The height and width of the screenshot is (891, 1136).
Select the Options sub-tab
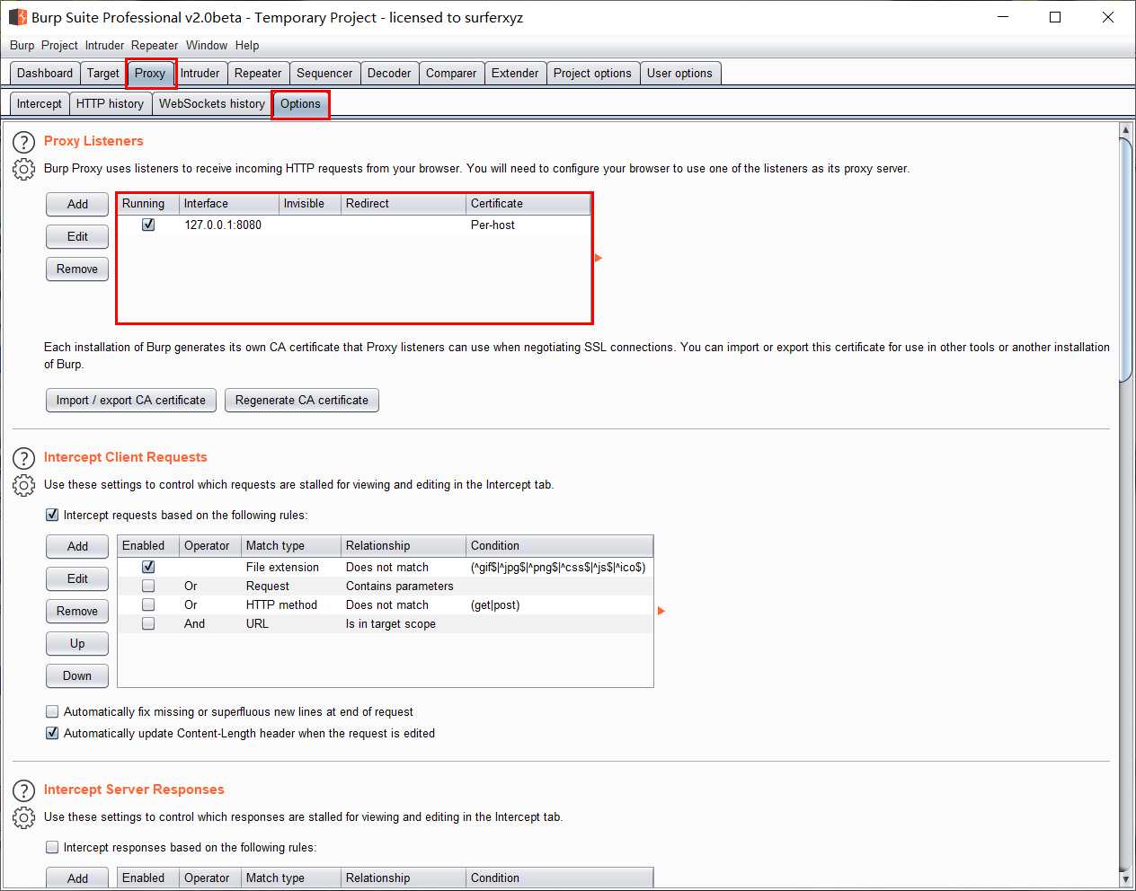[300, 104]
